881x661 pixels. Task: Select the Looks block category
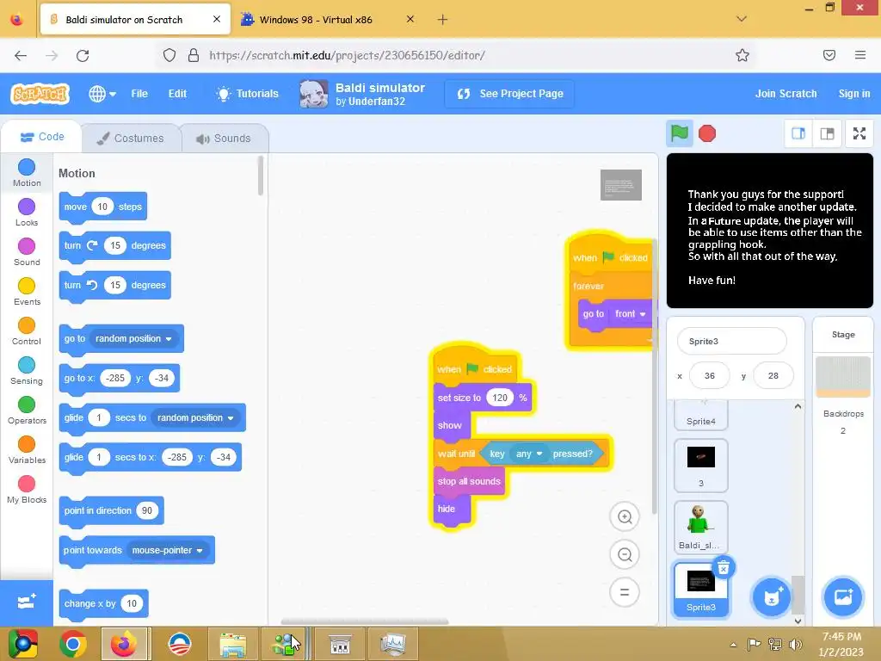tap(27, 213)
